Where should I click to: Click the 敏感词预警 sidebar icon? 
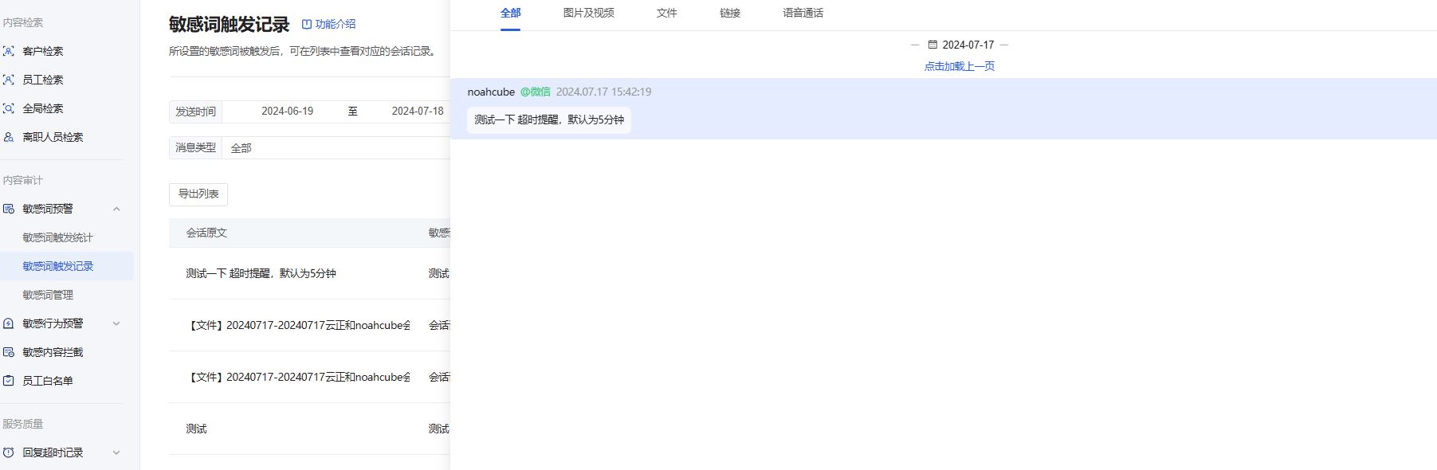click(9, 209)
